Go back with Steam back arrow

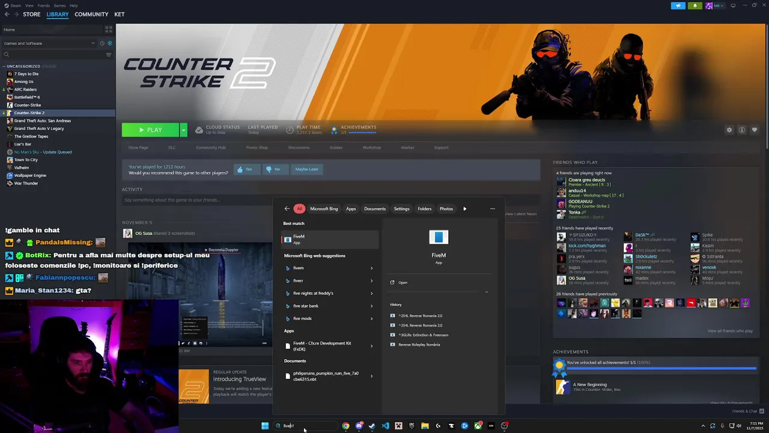[x=7, y=14]
